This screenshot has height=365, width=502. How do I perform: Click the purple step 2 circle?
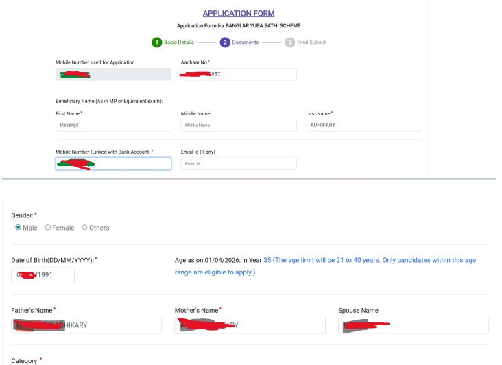pos(225,43)
